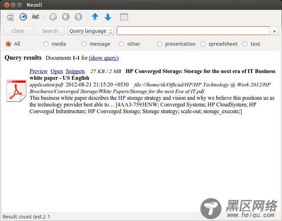Go to previous results page icon

pyautogui.click(x=66, y=17)
